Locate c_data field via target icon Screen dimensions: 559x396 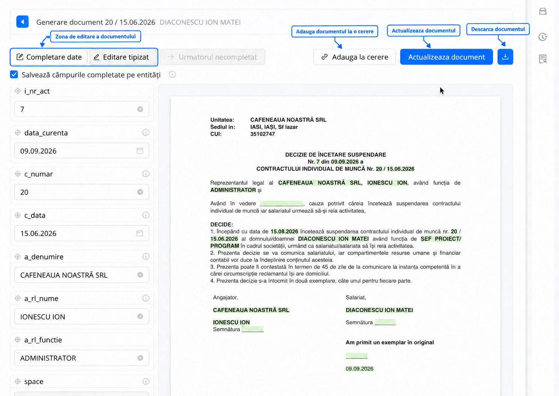[x=18, y=215]
